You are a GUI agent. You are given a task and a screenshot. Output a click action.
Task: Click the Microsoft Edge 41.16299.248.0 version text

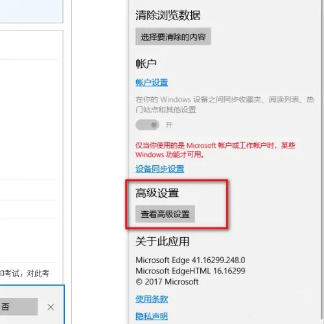pyautogui.click(x=191, y=260)
